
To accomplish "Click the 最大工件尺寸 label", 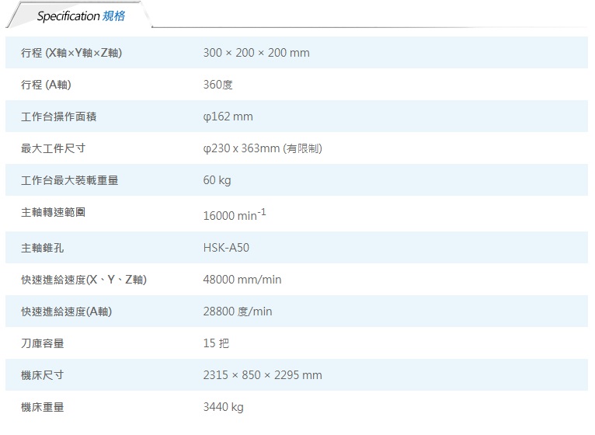I will click(53, 148).
